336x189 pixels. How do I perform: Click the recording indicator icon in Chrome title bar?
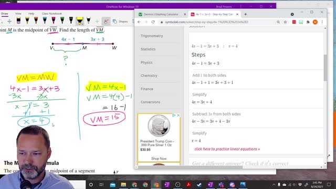[x=292, y=14]
